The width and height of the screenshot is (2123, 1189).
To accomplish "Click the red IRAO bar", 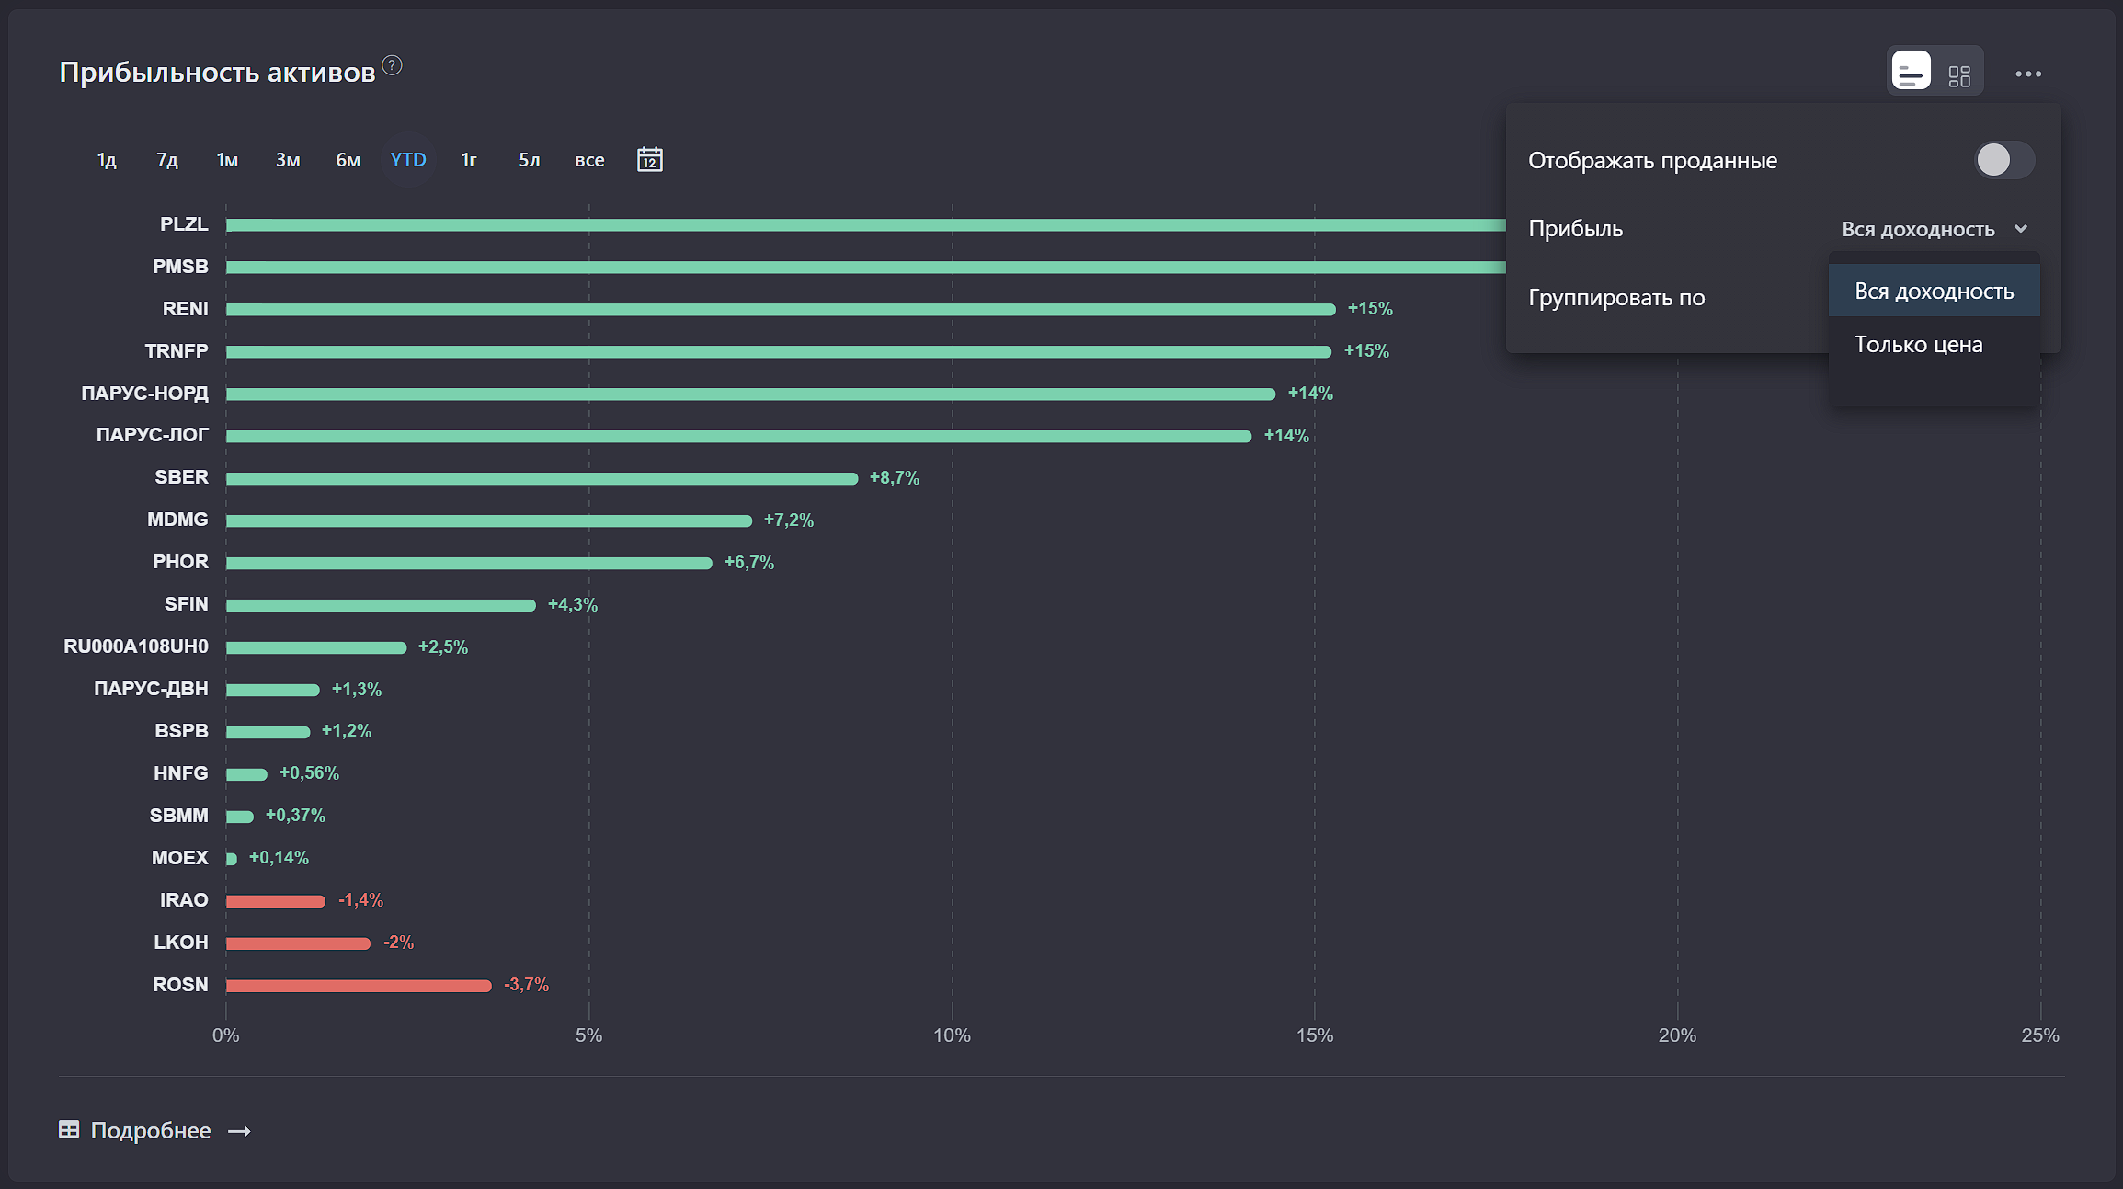I will point(276,901).
